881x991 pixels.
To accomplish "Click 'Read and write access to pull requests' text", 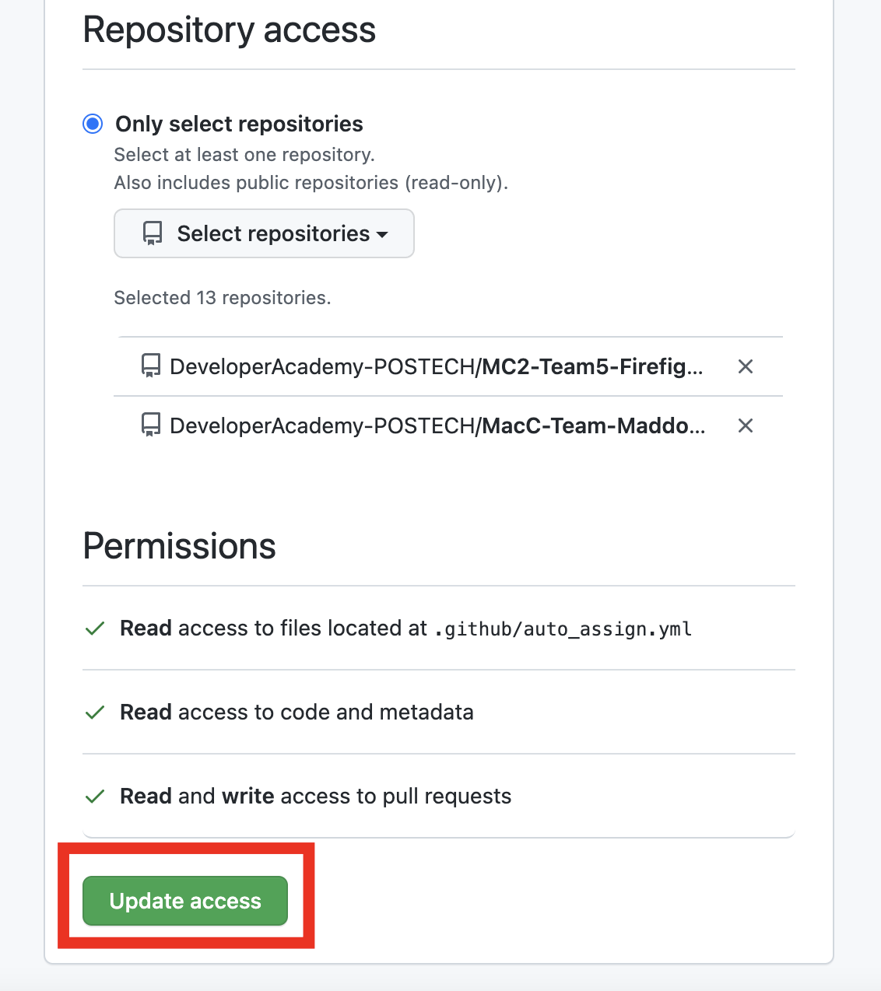I will click(315, 797).
